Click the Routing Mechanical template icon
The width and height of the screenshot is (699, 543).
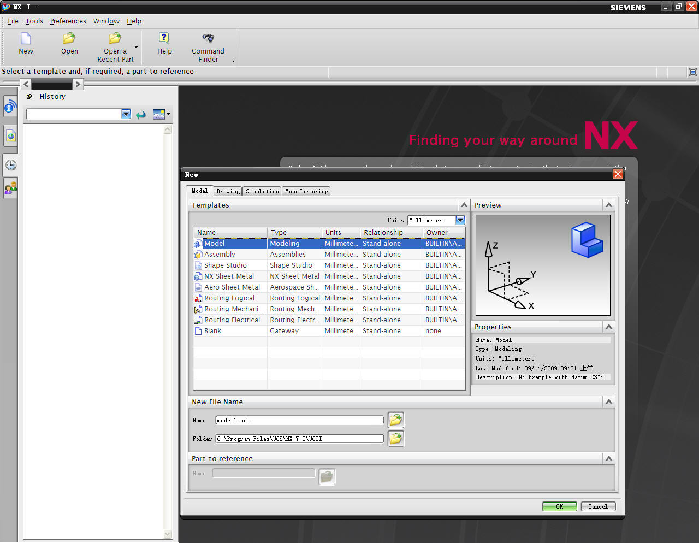click(x=198, y=309)
